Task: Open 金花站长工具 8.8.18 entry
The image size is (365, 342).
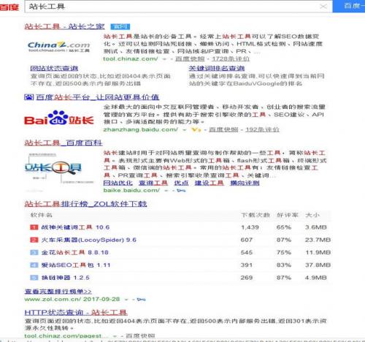Action: click(x=74, y=252)
